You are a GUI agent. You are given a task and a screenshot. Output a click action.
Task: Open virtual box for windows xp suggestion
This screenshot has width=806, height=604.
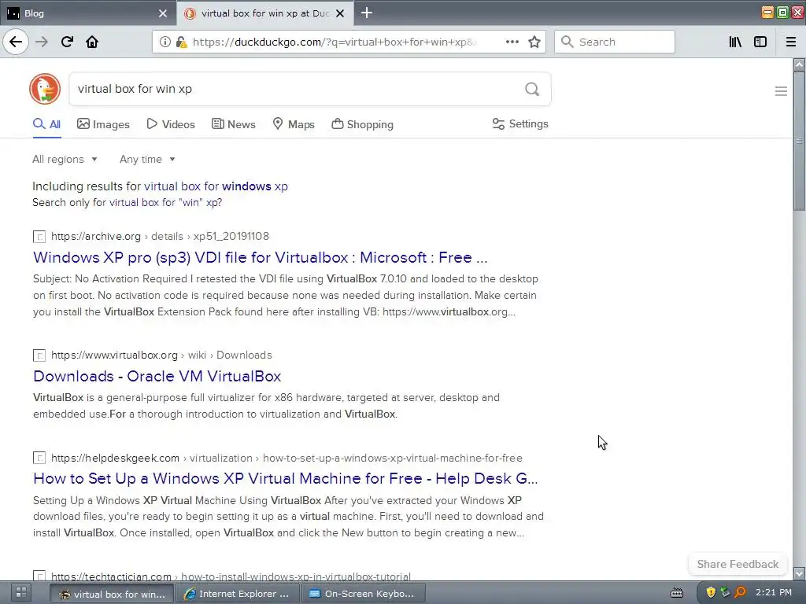coord(216,186)
